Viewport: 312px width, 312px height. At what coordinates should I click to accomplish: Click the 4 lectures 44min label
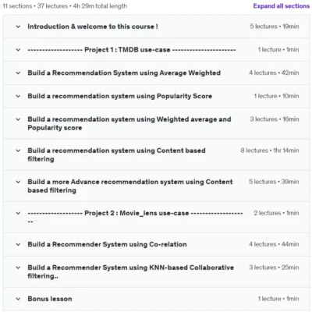coord(274,244)
